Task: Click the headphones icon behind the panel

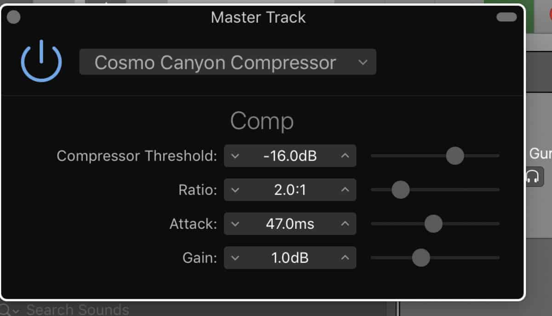Action: (x=535, y=177)
